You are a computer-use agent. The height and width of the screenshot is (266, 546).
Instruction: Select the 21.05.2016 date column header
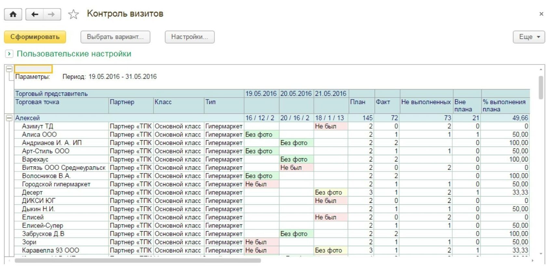coord(331,93)
